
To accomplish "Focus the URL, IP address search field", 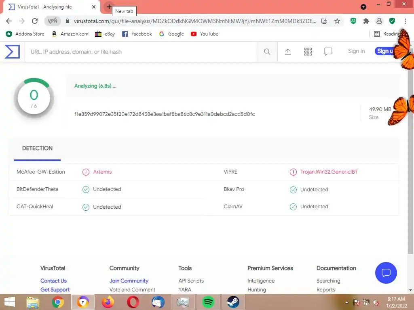I will click(x=140, y=52).
